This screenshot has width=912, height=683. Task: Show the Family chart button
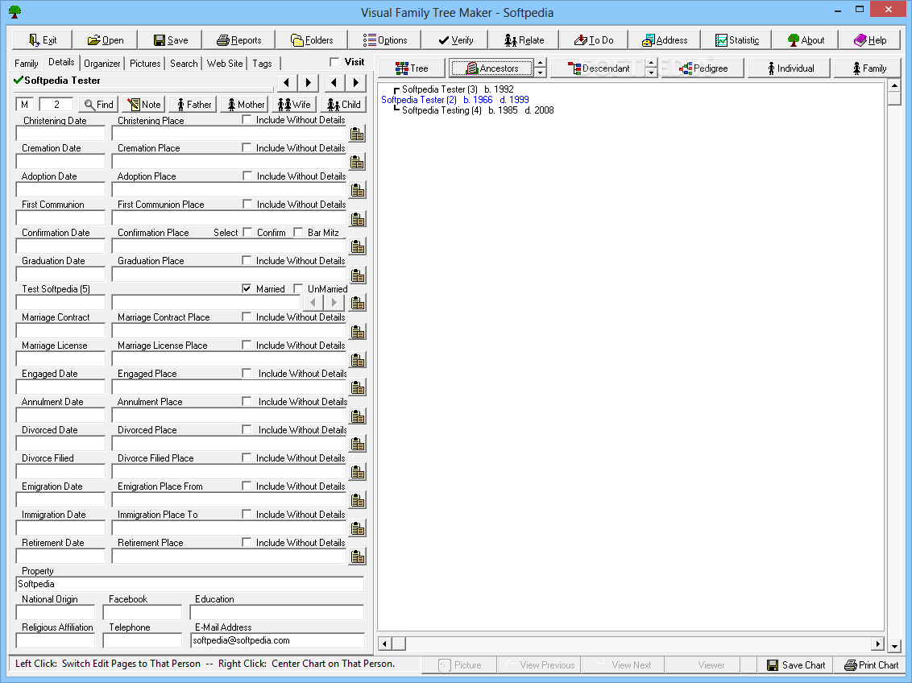click(869, 68)
